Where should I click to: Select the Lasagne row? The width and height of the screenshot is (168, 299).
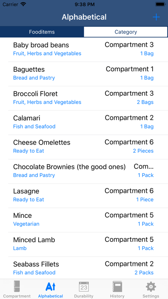click(x=84, y=195)
